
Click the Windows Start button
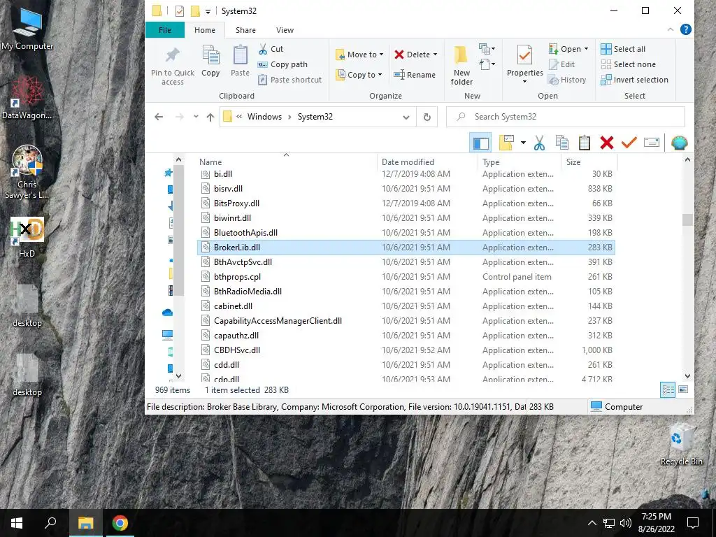(x=17, y=523)
